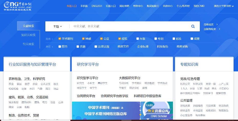Select the 文献检索 tab

click(28, 26)
